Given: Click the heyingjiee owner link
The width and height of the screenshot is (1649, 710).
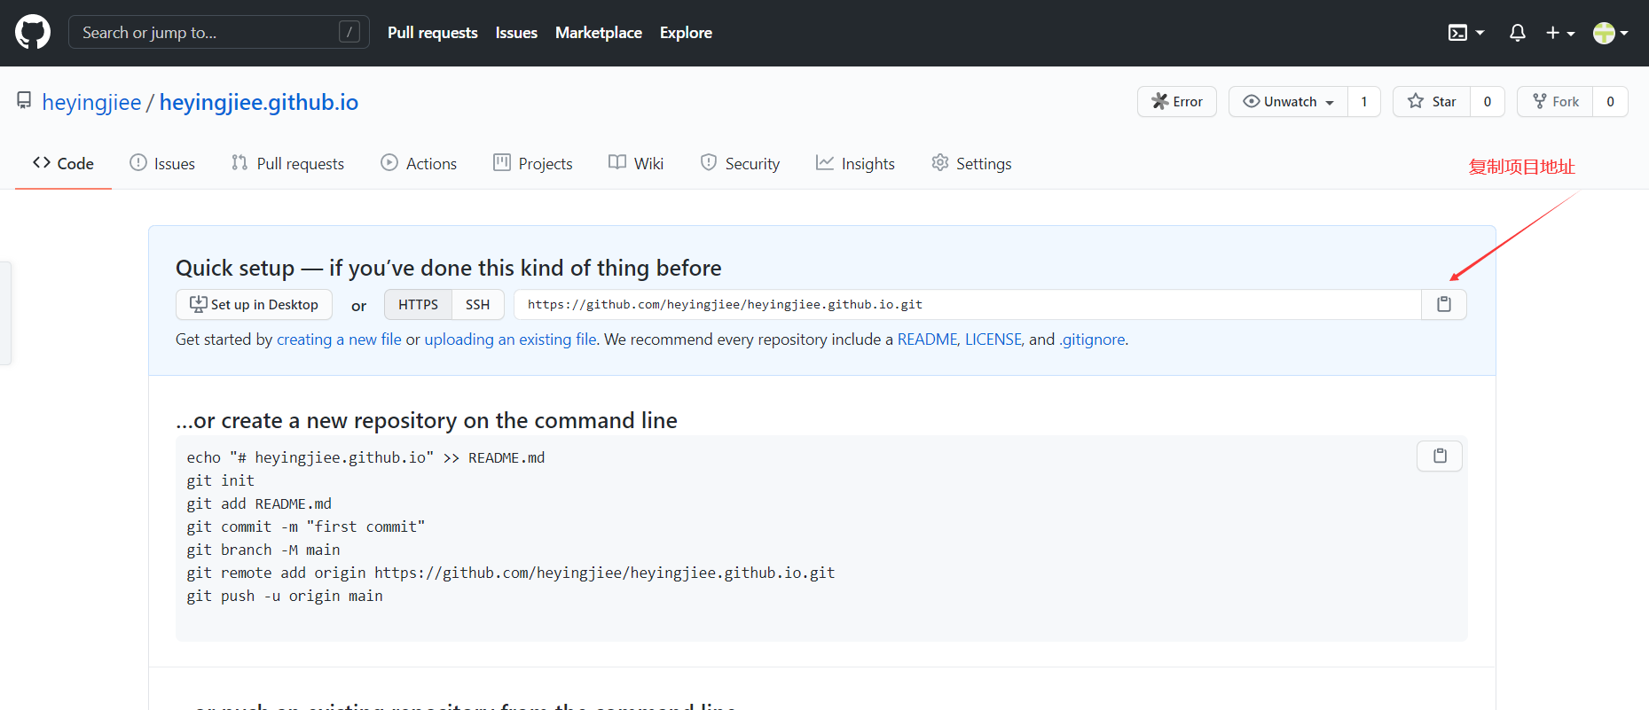Looking at the screenshot, I should 91,102.
